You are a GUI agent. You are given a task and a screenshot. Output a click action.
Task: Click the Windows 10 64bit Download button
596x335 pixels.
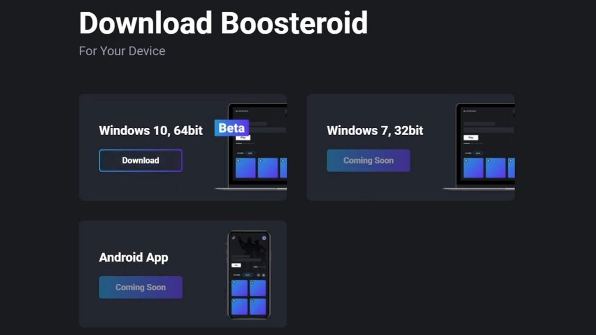(141, 161)
